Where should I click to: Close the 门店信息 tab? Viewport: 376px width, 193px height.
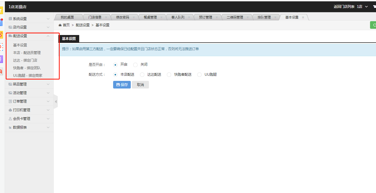[x=106, y=17]
